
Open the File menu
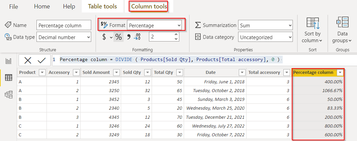[14, 7]
